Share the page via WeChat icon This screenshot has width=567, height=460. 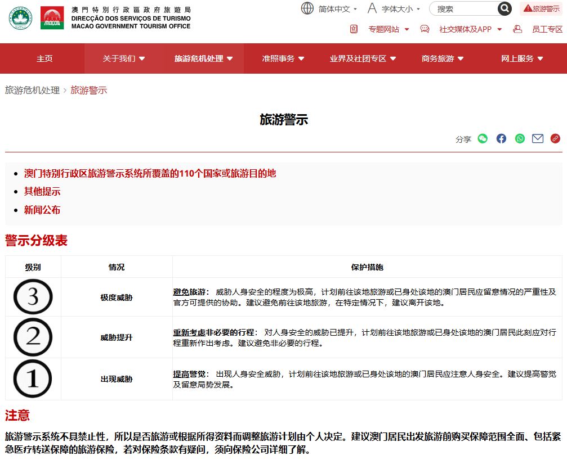tap(483, 138)
